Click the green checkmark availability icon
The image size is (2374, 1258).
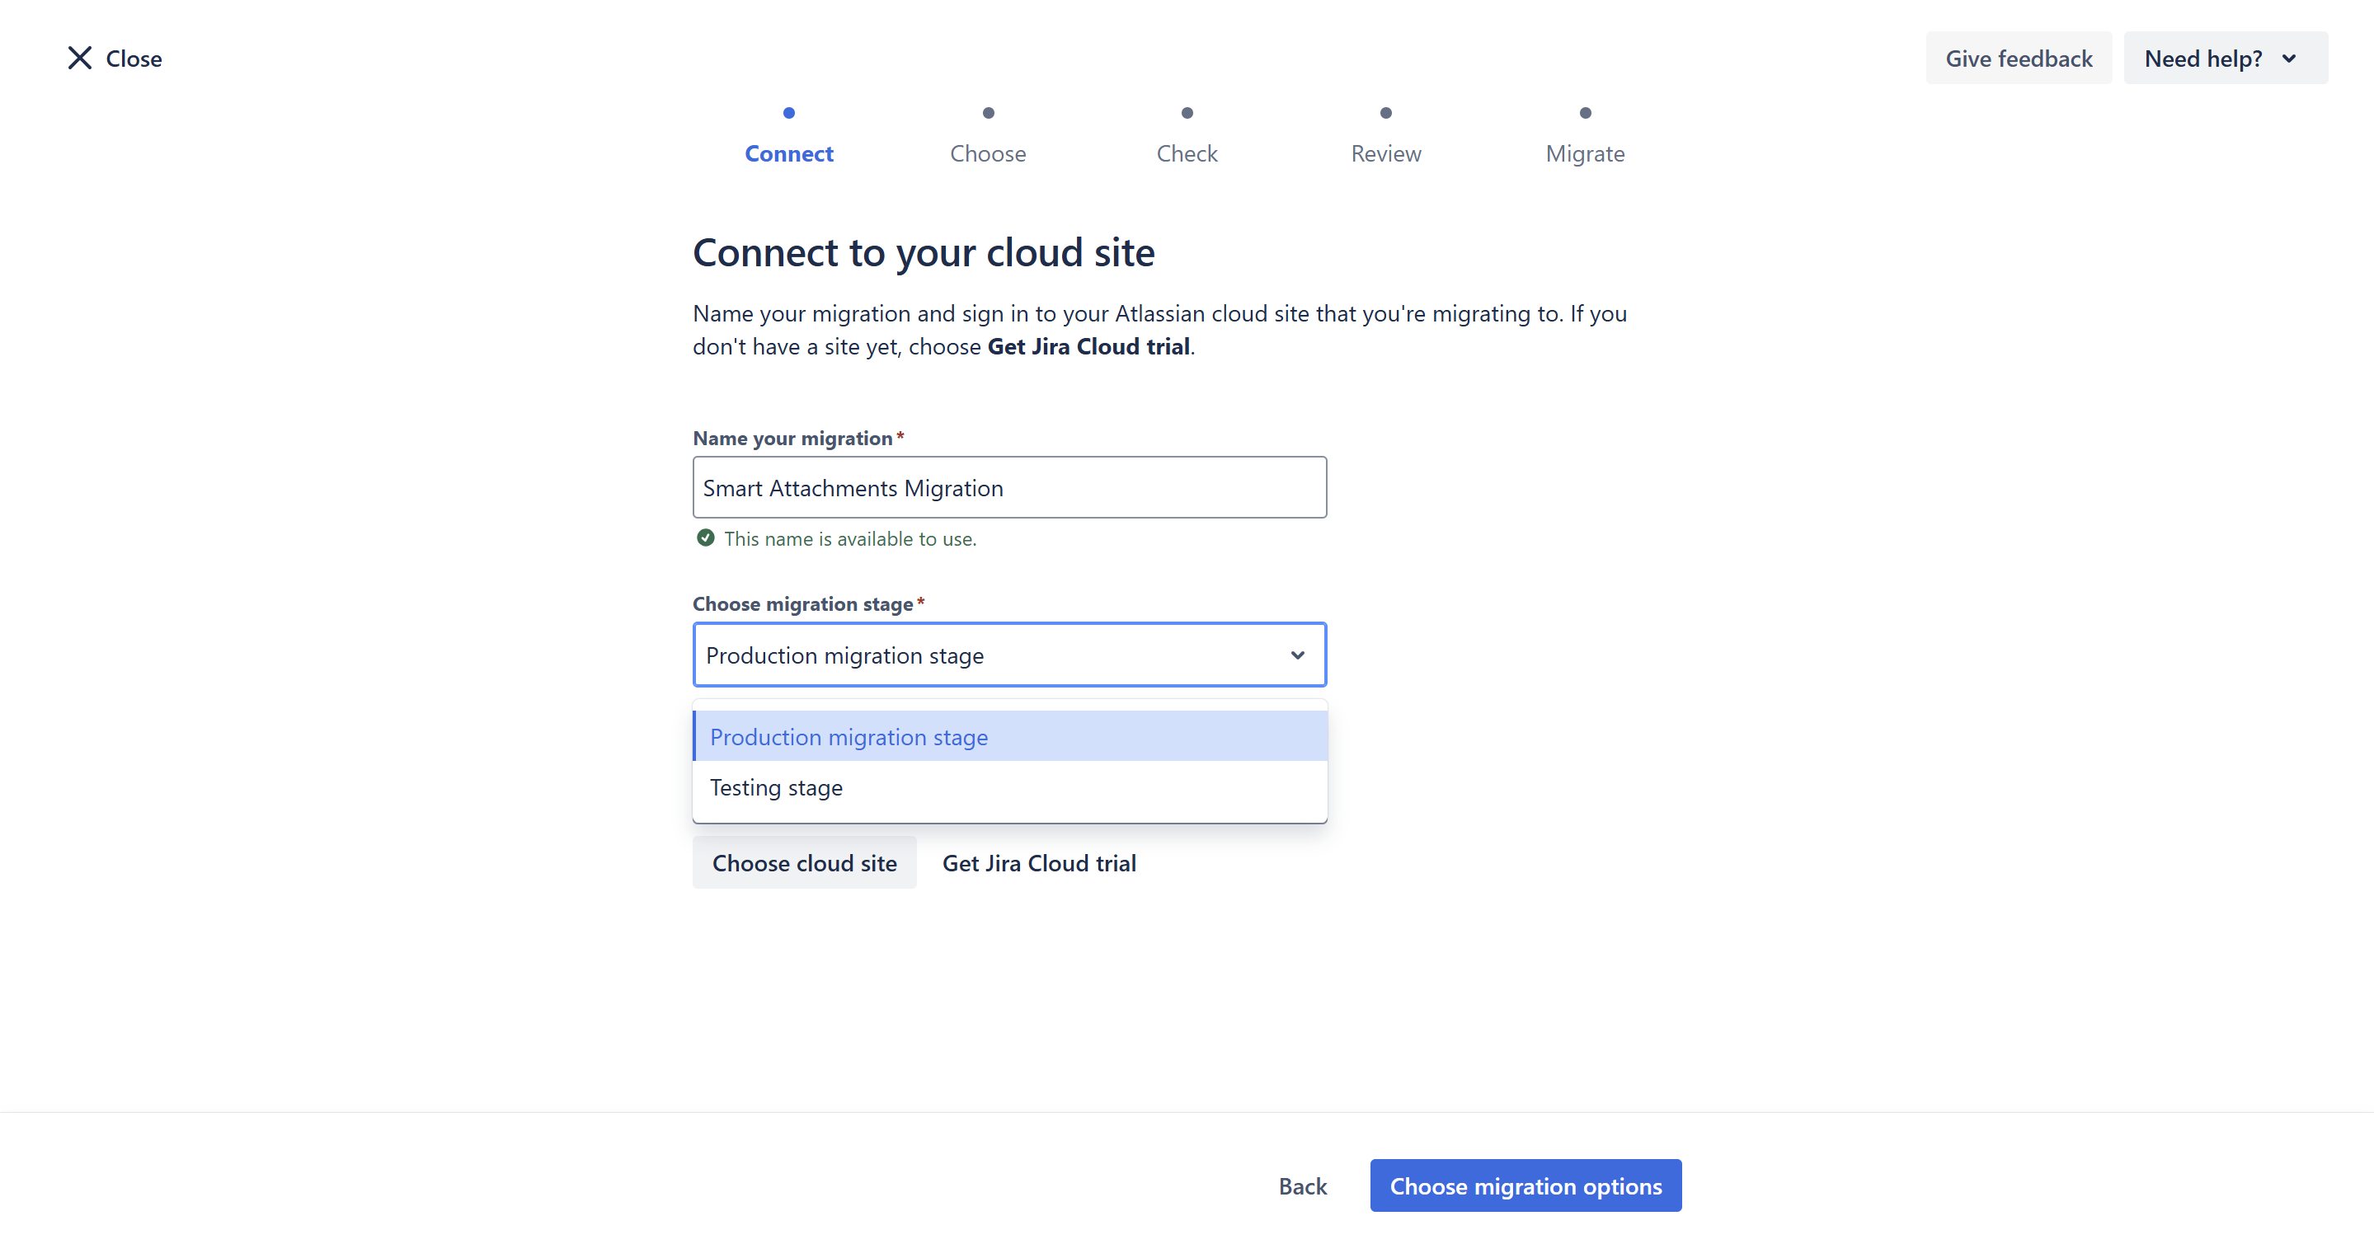(x=705, y=538)
